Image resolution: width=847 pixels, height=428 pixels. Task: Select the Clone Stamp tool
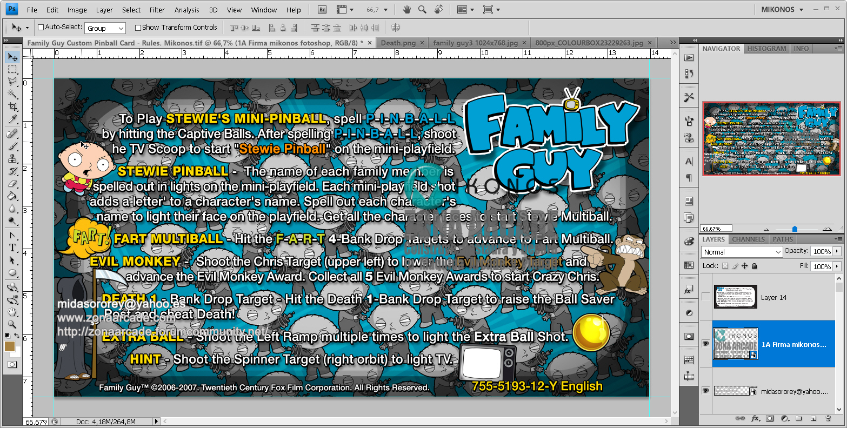click(x=12, y=159)
